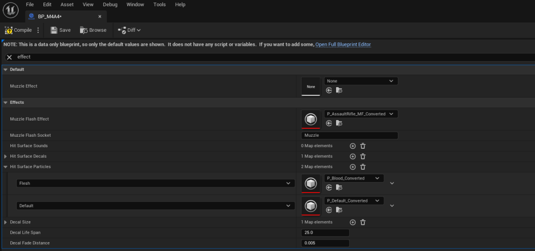Open the Diff dropdown in toolbar
535x251 pixels.
pyautogui.click(x=130, y=30)
